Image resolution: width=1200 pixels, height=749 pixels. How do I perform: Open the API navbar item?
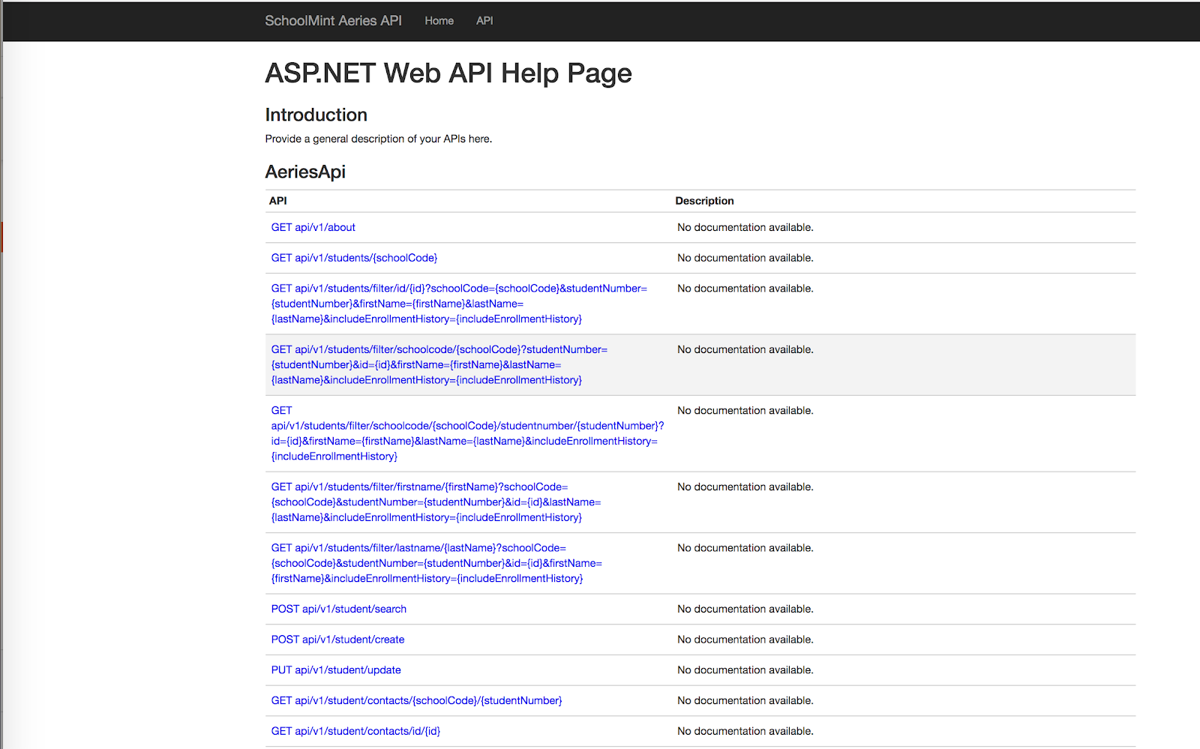coord(484,21)
